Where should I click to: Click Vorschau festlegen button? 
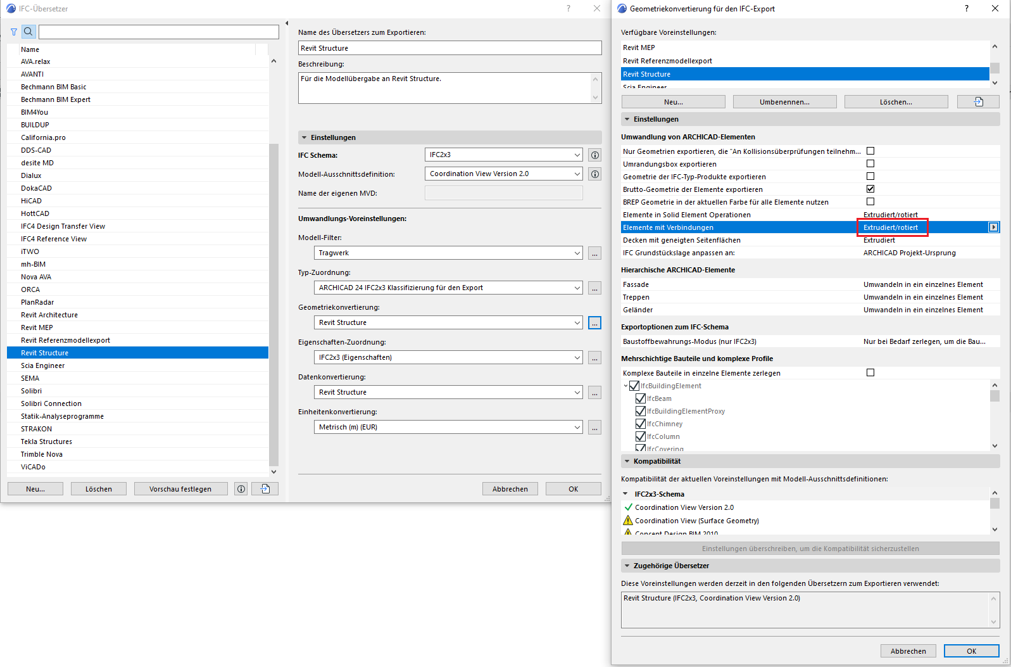coord(180,489)
